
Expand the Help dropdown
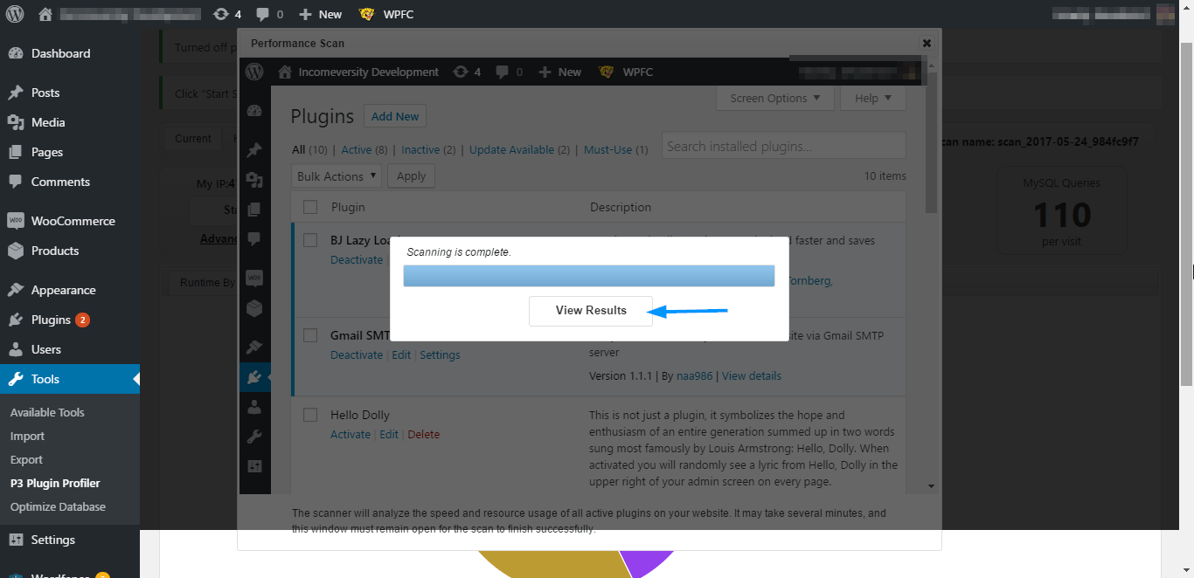[x=873, y=98]
